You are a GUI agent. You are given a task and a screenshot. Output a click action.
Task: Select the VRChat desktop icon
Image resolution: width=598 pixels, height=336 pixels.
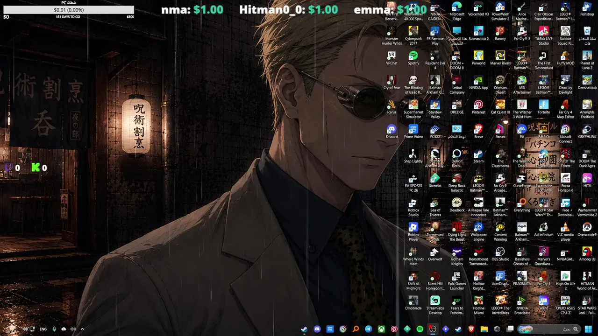(x=392, y=58)
